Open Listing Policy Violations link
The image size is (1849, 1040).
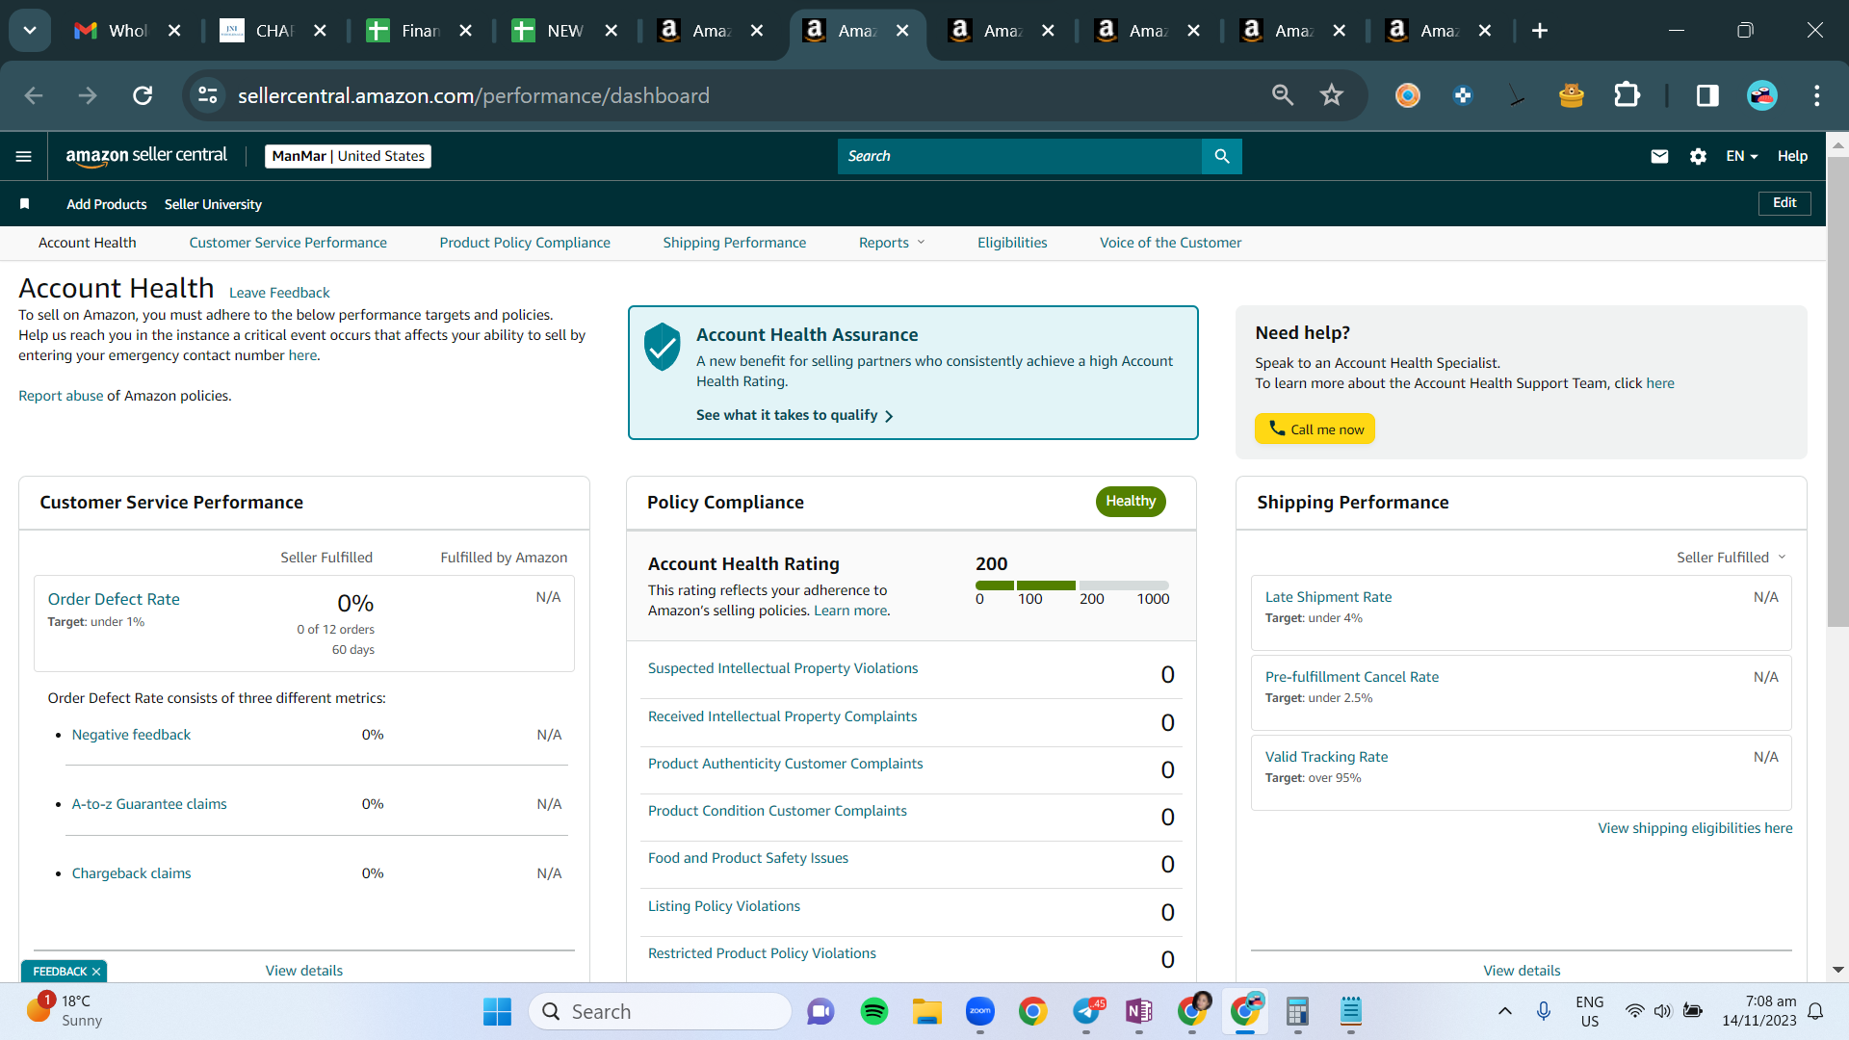(724, 906)
